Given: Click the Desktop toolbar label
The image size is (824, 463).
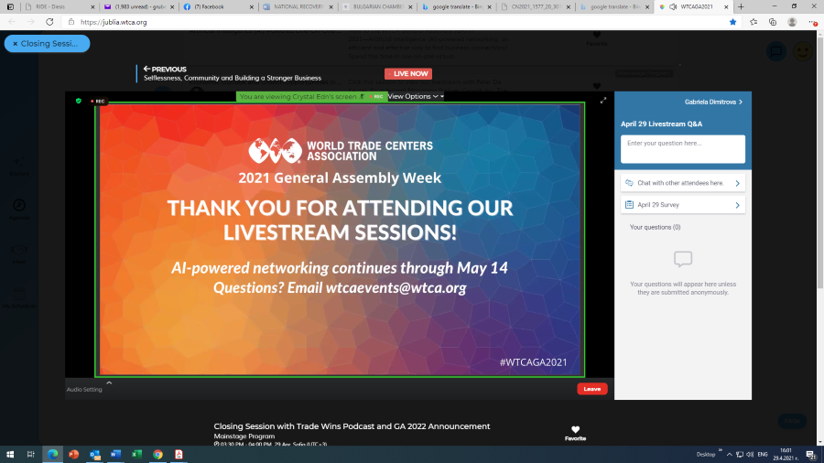Looking at the screenshot, I should click(706, 455).
